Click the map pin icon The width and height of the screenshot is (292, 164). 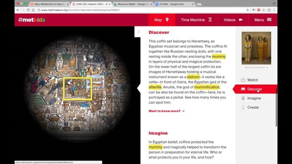(167, 20)
